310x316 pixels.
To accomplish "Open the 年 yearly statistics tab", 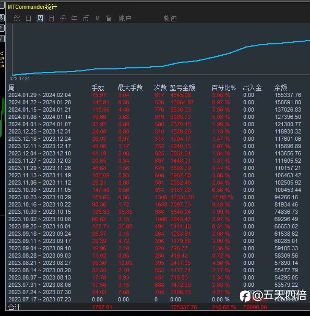I will (x=75, y=19).
